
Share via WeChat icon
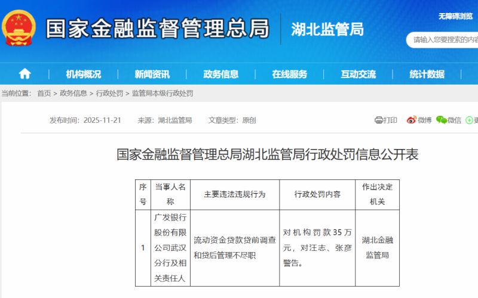coord(441,120)
